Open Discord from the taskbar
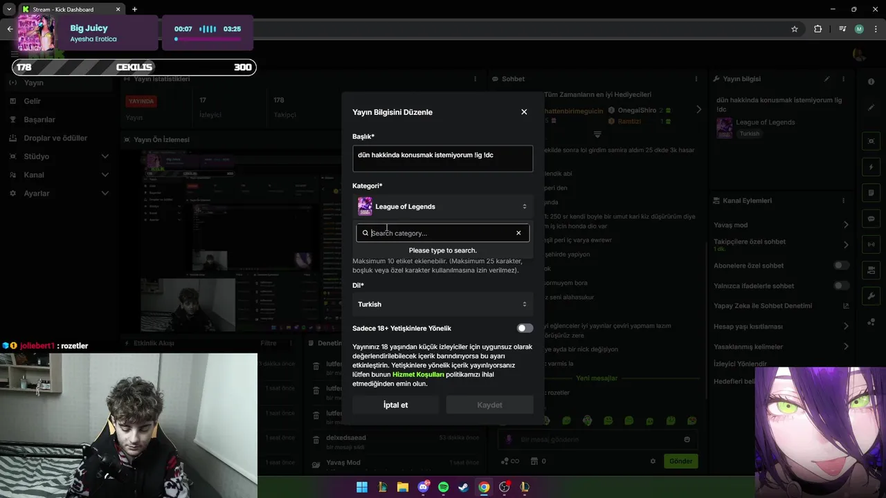This screenshot has height=498, width=886. click(x=423, y=488)
